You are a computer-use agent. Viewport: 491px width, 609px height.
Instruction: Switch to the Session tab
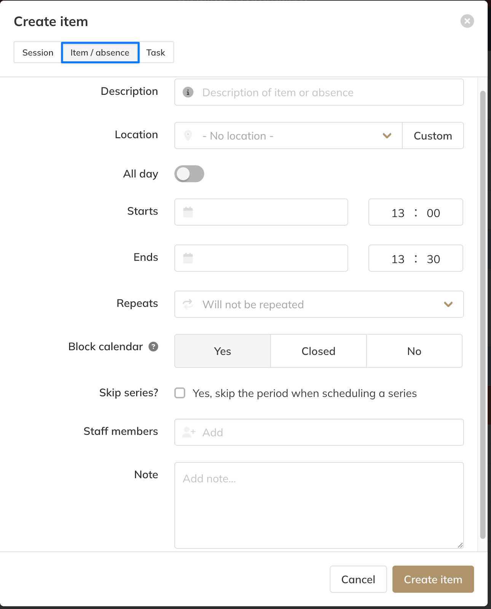(38, 53)
